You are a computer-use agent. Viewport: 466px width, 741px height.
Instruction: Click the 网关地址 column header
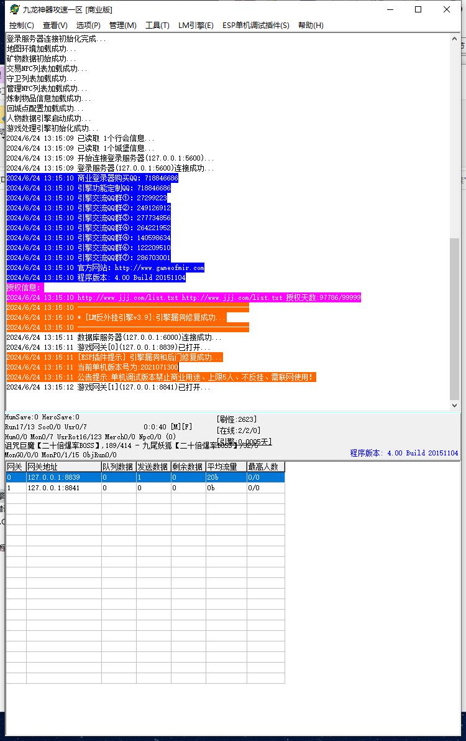click(64, 467)
